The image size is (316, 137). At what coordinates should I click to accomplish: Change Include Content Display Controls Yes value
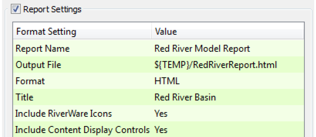(161, 130)
